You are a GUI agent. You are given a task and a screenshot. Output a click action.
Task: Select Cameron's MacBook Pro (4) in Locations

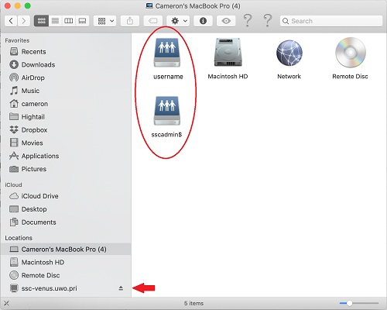66,250
